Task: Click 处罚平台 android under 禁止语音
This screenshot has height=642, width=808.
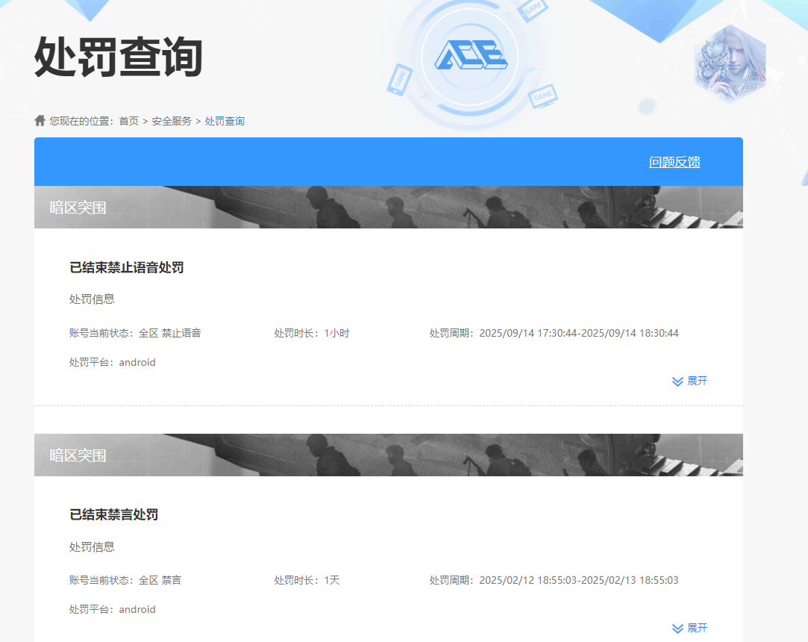Action: (x=113, y=363)
